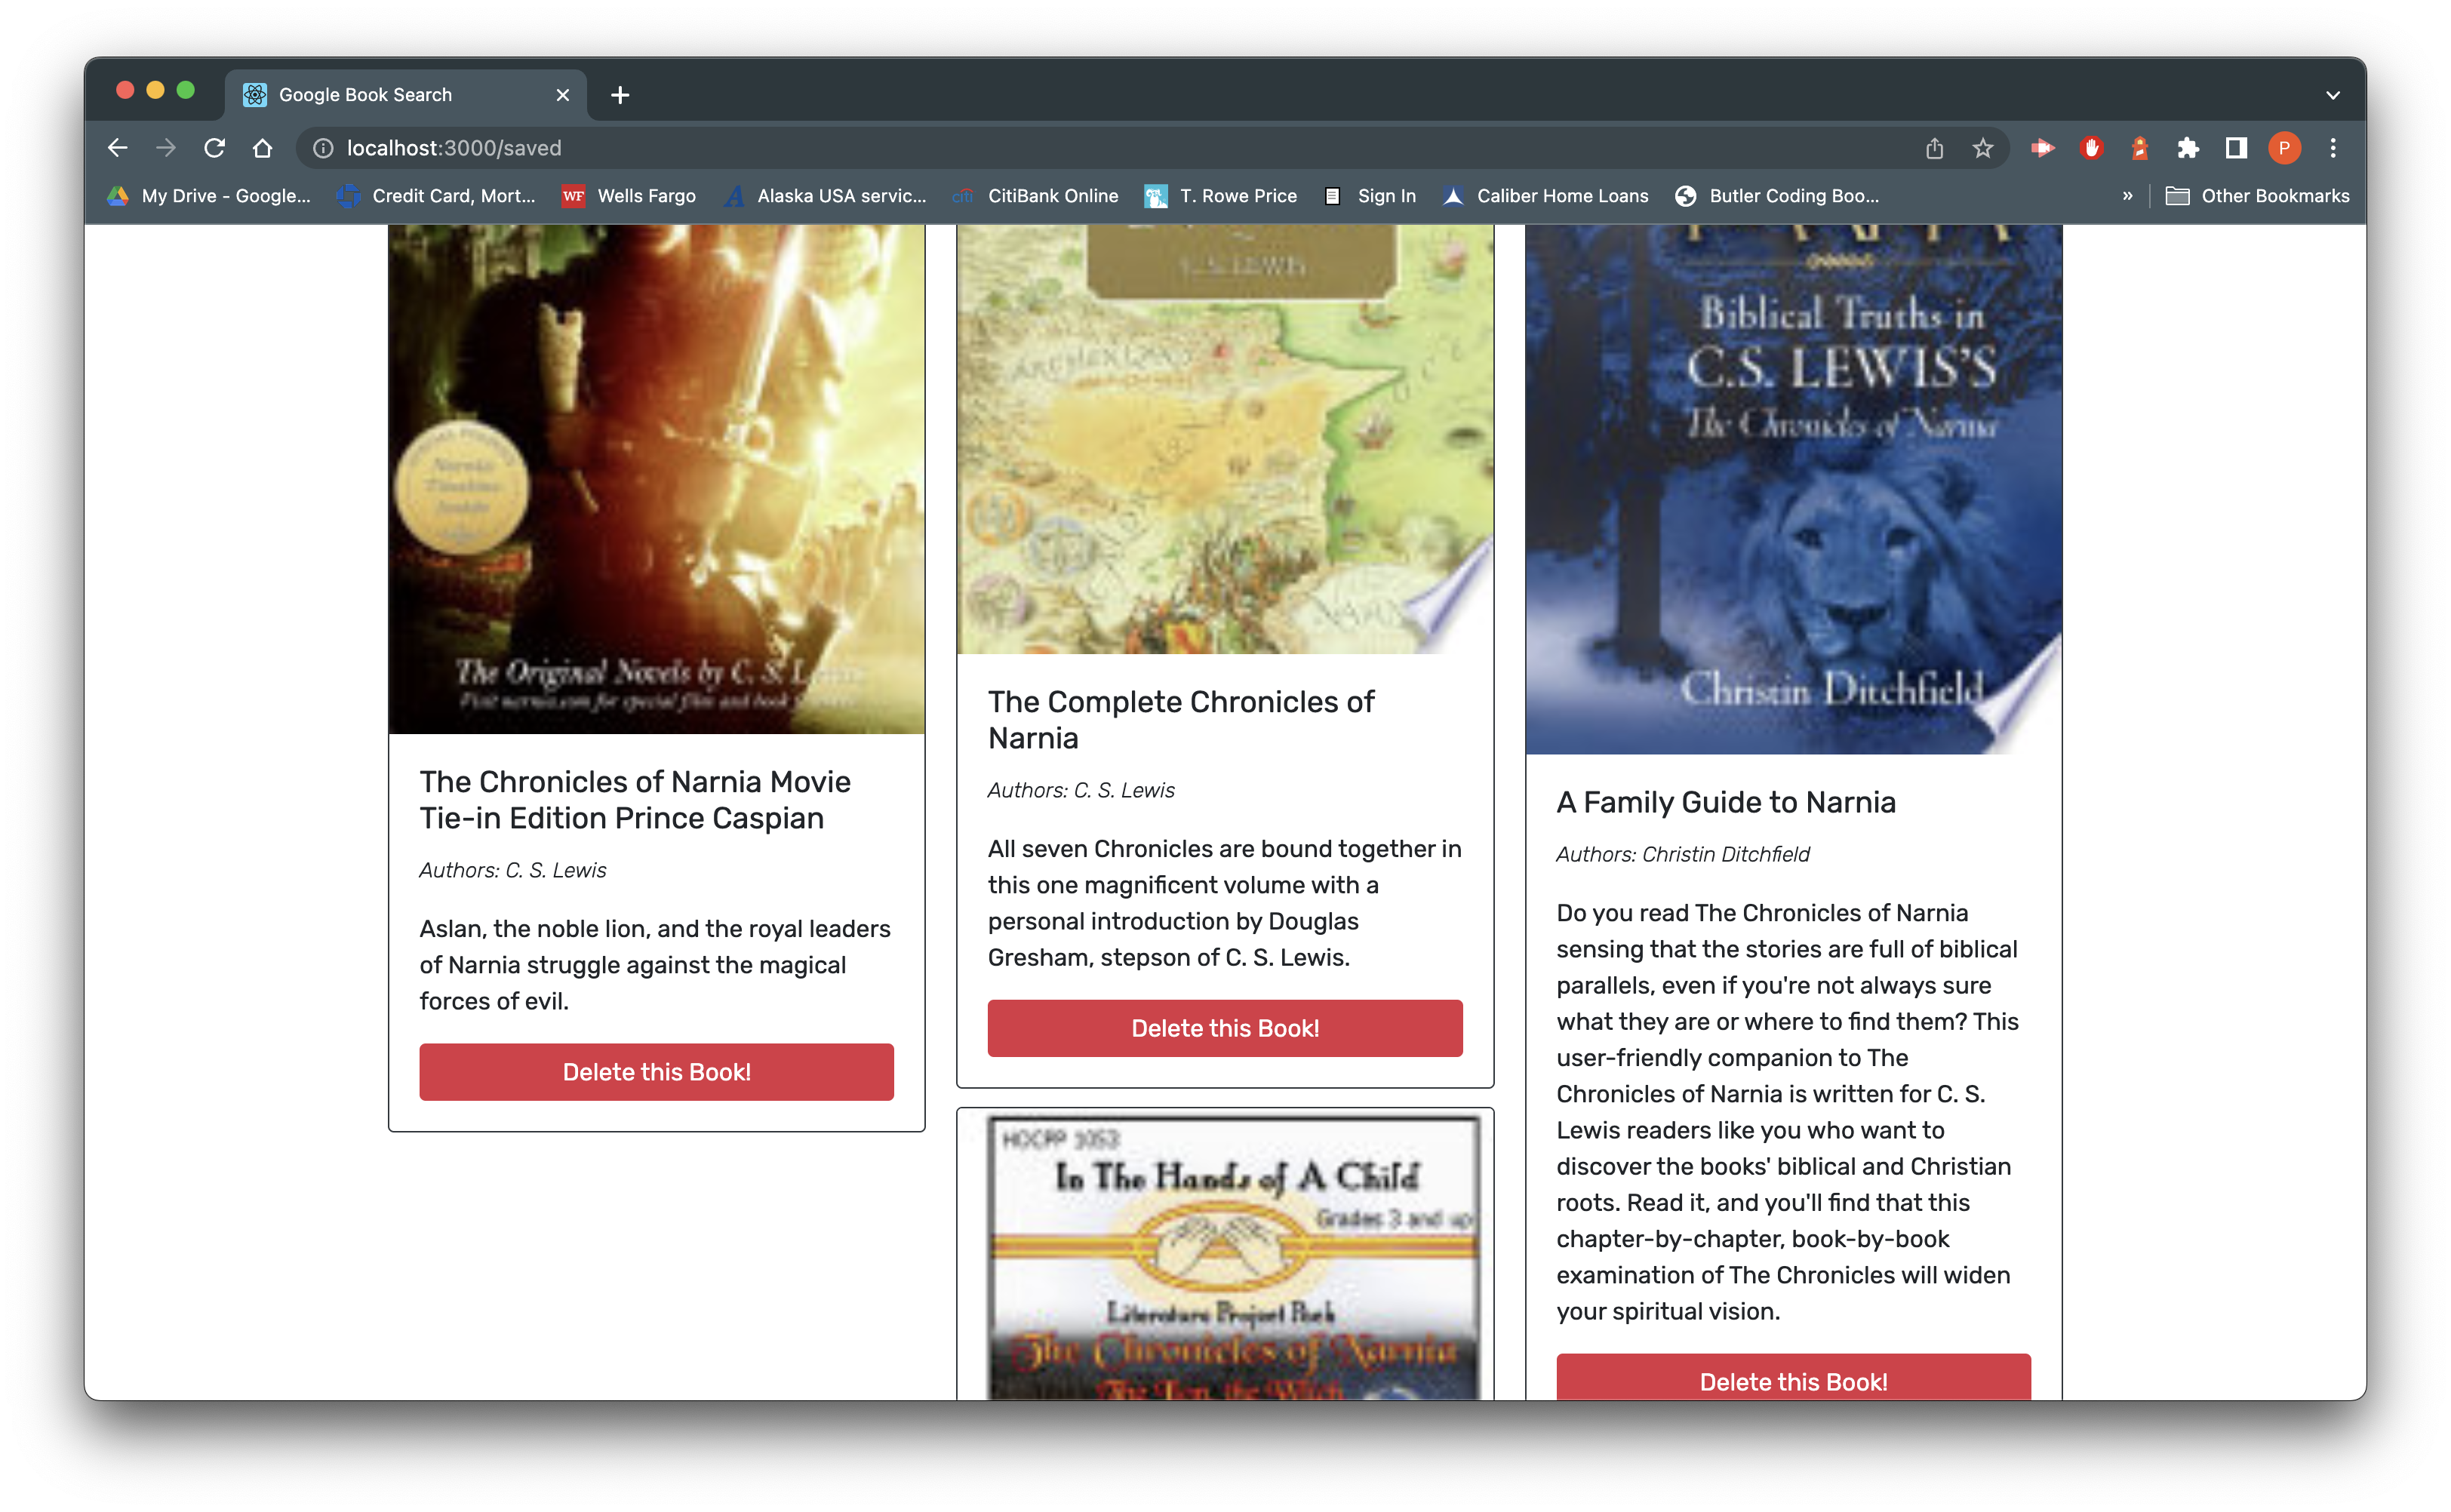Open the red hand ad-blocker extension
This screenshot has height=1512, width=2451.
coord(2090,148)
